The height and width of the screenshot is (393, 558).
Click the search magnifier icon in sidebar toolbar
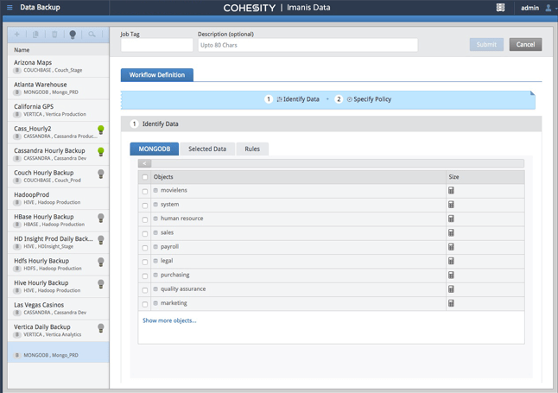pyautogui.click(x=92, y=35)
